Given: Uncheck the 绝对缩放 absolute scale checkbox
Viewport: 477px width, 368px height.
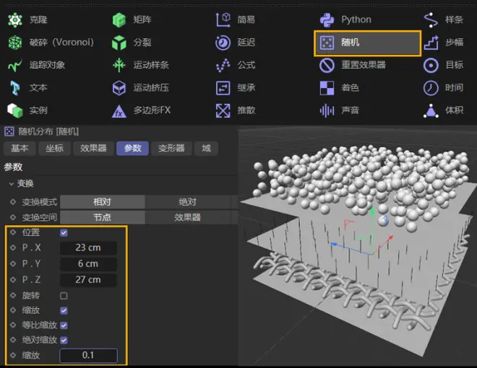Looking at the screenshot, I should pyautogui.click(x=64, y=341).
